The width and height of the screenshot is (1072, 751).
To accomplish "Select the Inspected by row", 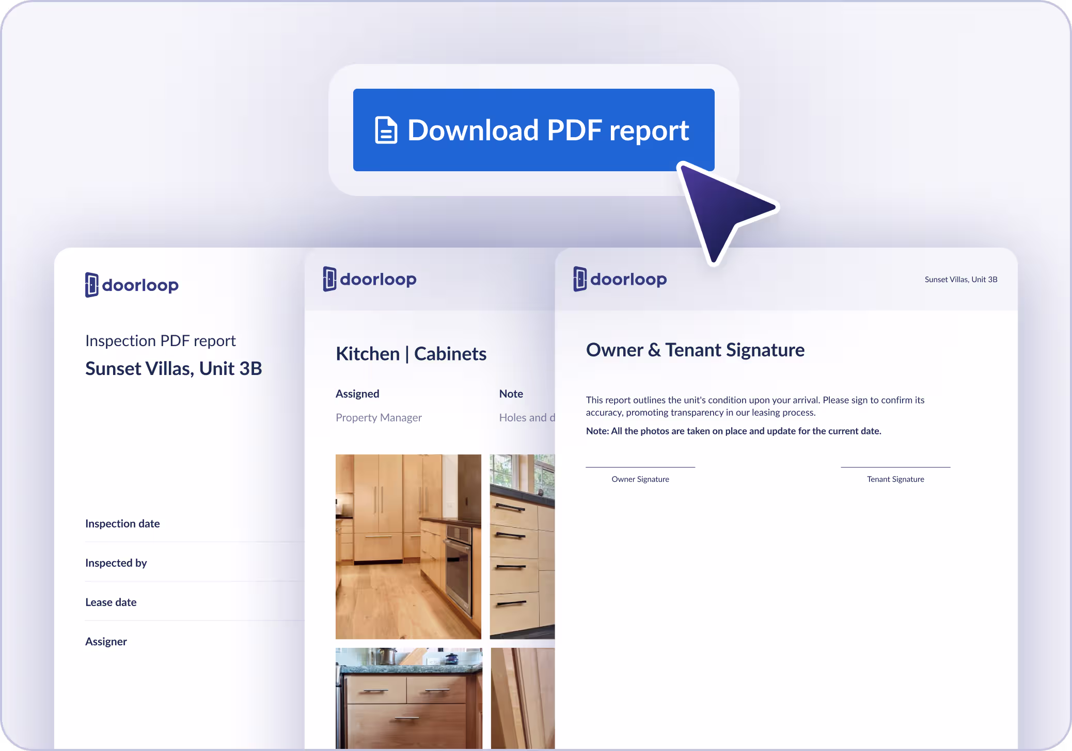I will [x=116, y=563].
